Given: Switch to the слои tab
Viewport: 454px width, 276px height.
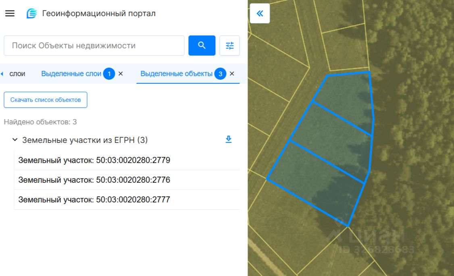Looking at the screenshot, I should 17,74.
